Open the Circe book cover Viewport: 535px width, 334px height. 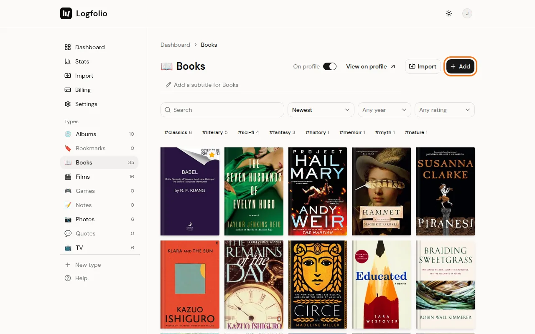click(318, 285)
